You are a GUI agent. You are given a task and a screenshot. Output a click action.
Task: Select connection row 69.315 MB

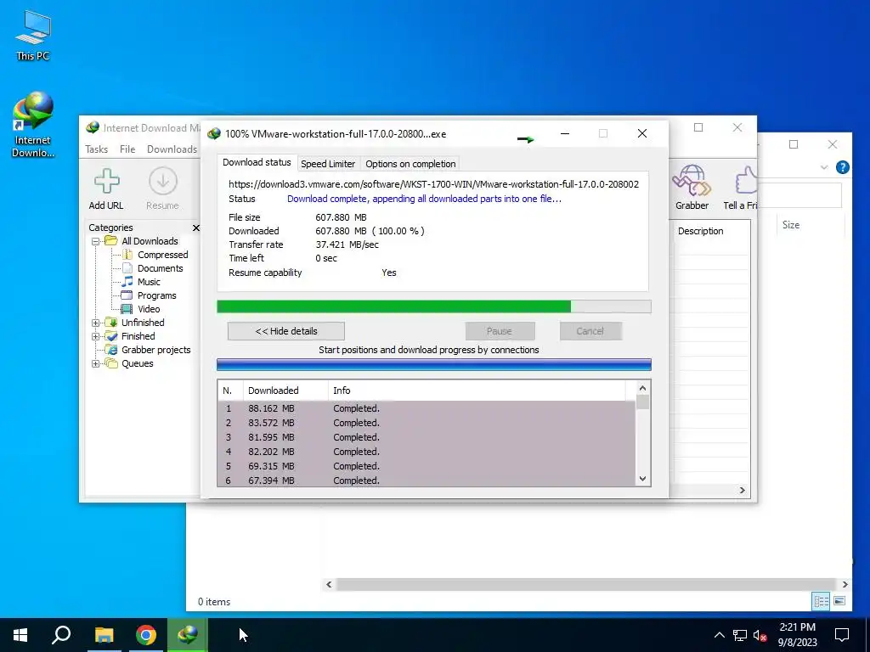[427, 466]
